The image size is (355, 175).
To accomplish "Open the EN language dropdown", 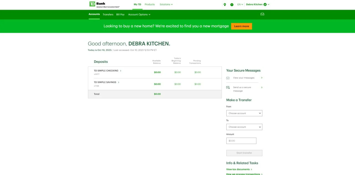I will (x=240, y=4).
